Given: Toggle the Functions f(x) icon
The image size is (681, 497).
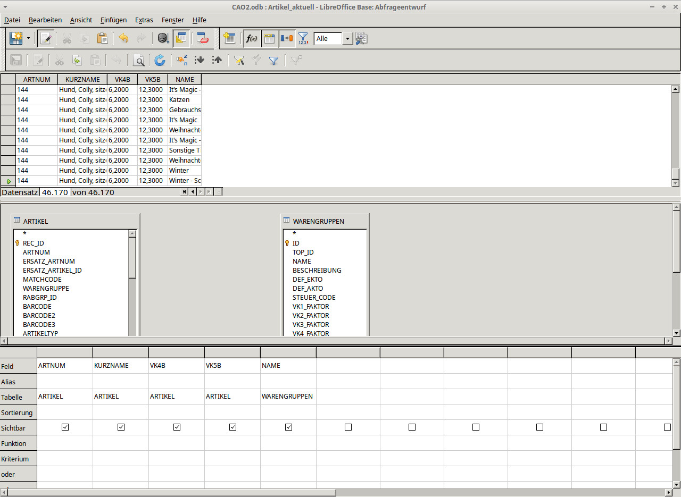Looking at the screenshot, I should point(252,38).
